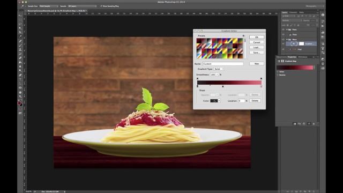Hide the Gradient Map layer with eye icon
The image size is (343, 193).
(x=284, y=44)
